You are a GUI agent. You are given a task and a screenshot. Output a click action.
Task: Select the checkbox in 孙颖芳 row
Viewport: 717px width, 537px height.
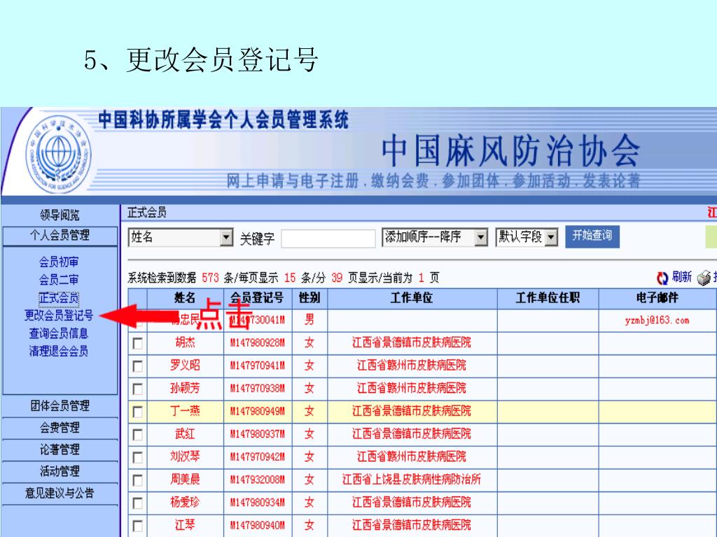point(137,389)
